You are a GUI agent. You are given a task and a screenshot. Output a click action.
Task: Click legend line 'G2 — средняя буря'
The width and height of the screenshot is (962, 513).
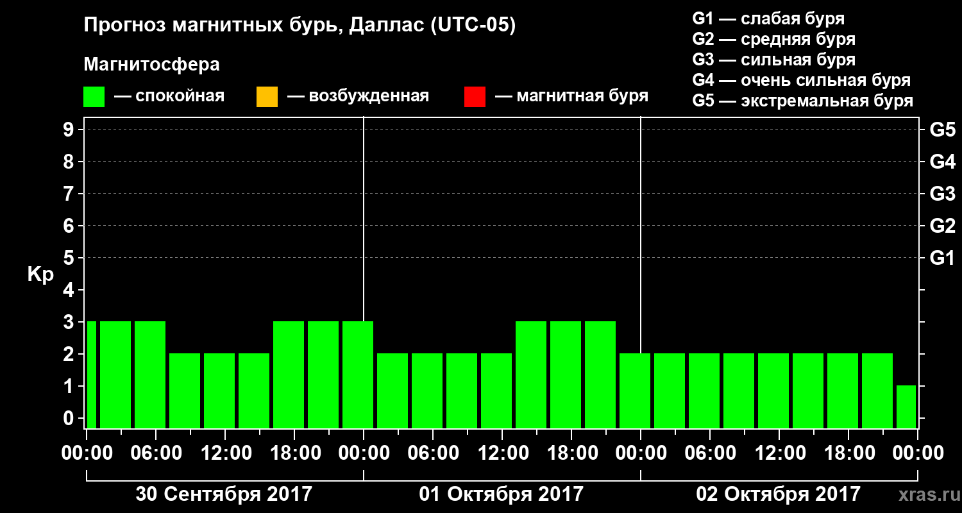(x=773, y=39)
